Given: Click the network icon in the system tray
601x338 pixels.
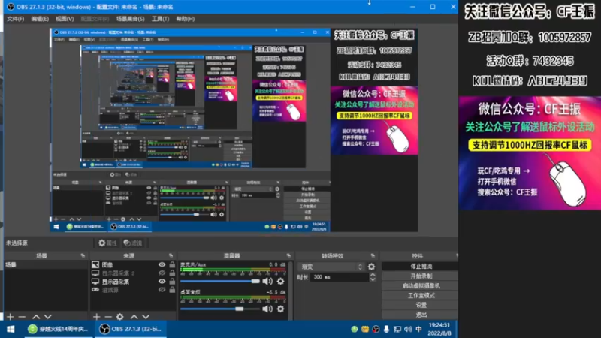Looking at the screenshot, I should click(x=397, y=329).
